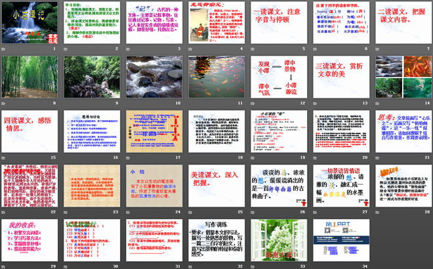Image resolution: width=433 pixels, height=269 pixels.
Task: Select slide 3 about “记” genre
Action: coord(154,23)
